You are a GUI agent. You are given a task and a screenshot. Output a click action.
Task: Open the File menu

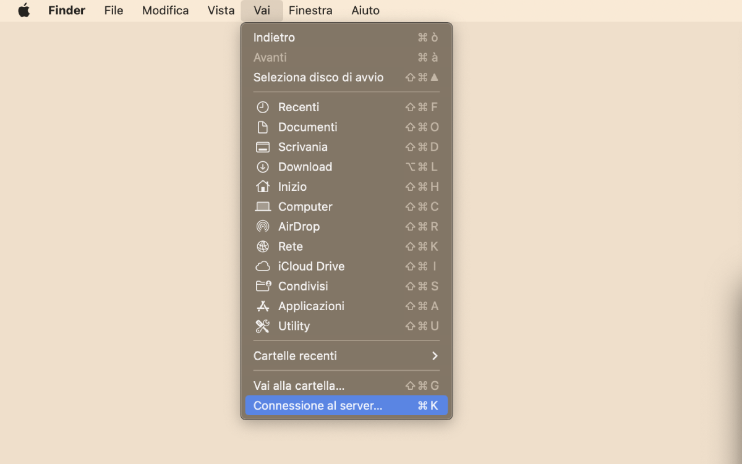114,11
